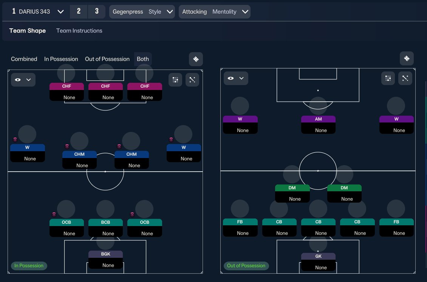The image size is (427, 282).
Task: Select the left W winger in In Possession pitch
Action: (x=28, y=153)
